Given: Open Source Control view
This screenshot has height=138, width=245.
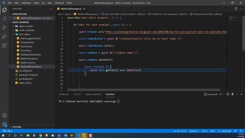Looking at the screenshot, I should [x=4, y=28].
